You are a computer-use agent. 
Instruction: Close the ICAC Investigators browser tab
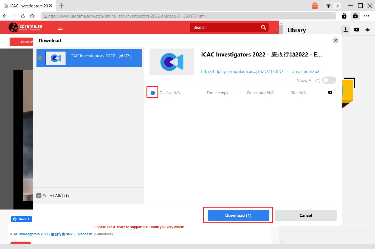50,6
